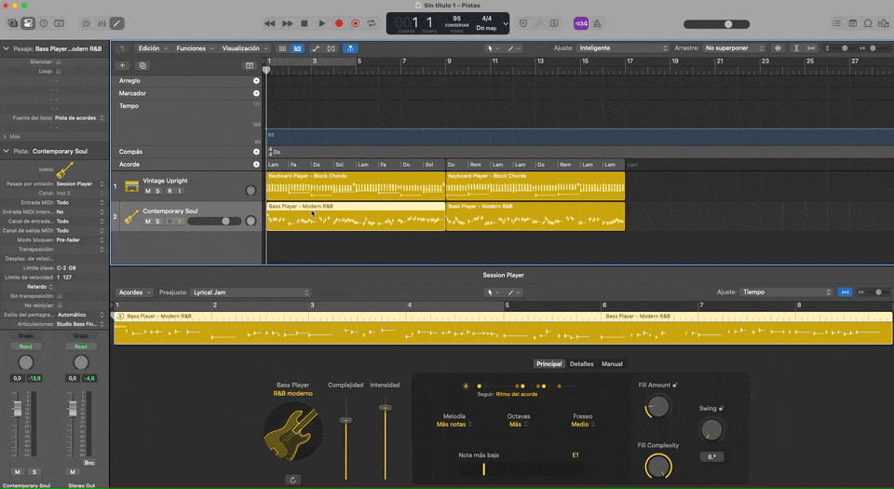The height and width of the screenshot is (489, 894).
Task: Click waveform zoom icon in tracks toolbar
Action: pyautogui.click(x=778, y=48)
